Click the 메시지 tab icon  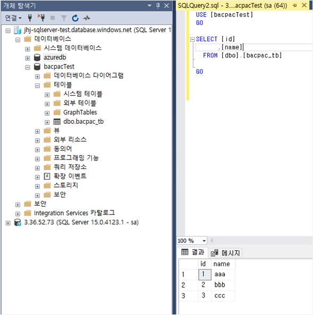point(215,253)
